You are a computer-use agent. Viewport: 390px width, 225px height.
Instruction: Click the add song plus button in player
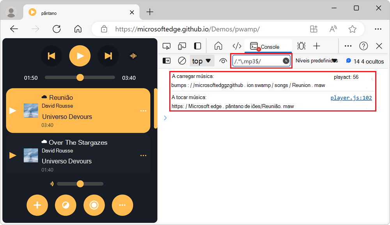coord(37,205)
